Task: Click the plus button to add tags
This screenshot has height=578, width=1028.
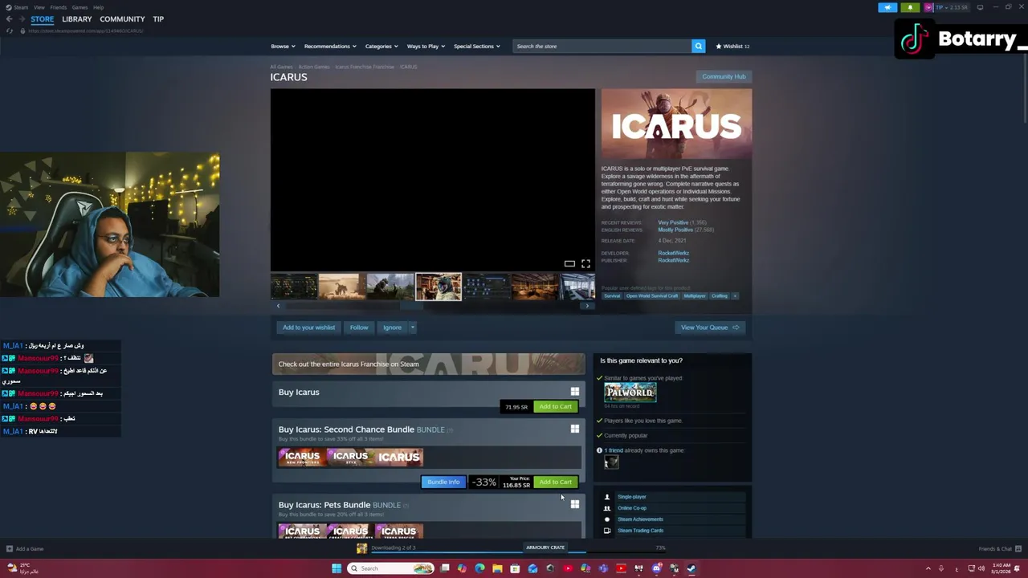Action: [734, 296]
